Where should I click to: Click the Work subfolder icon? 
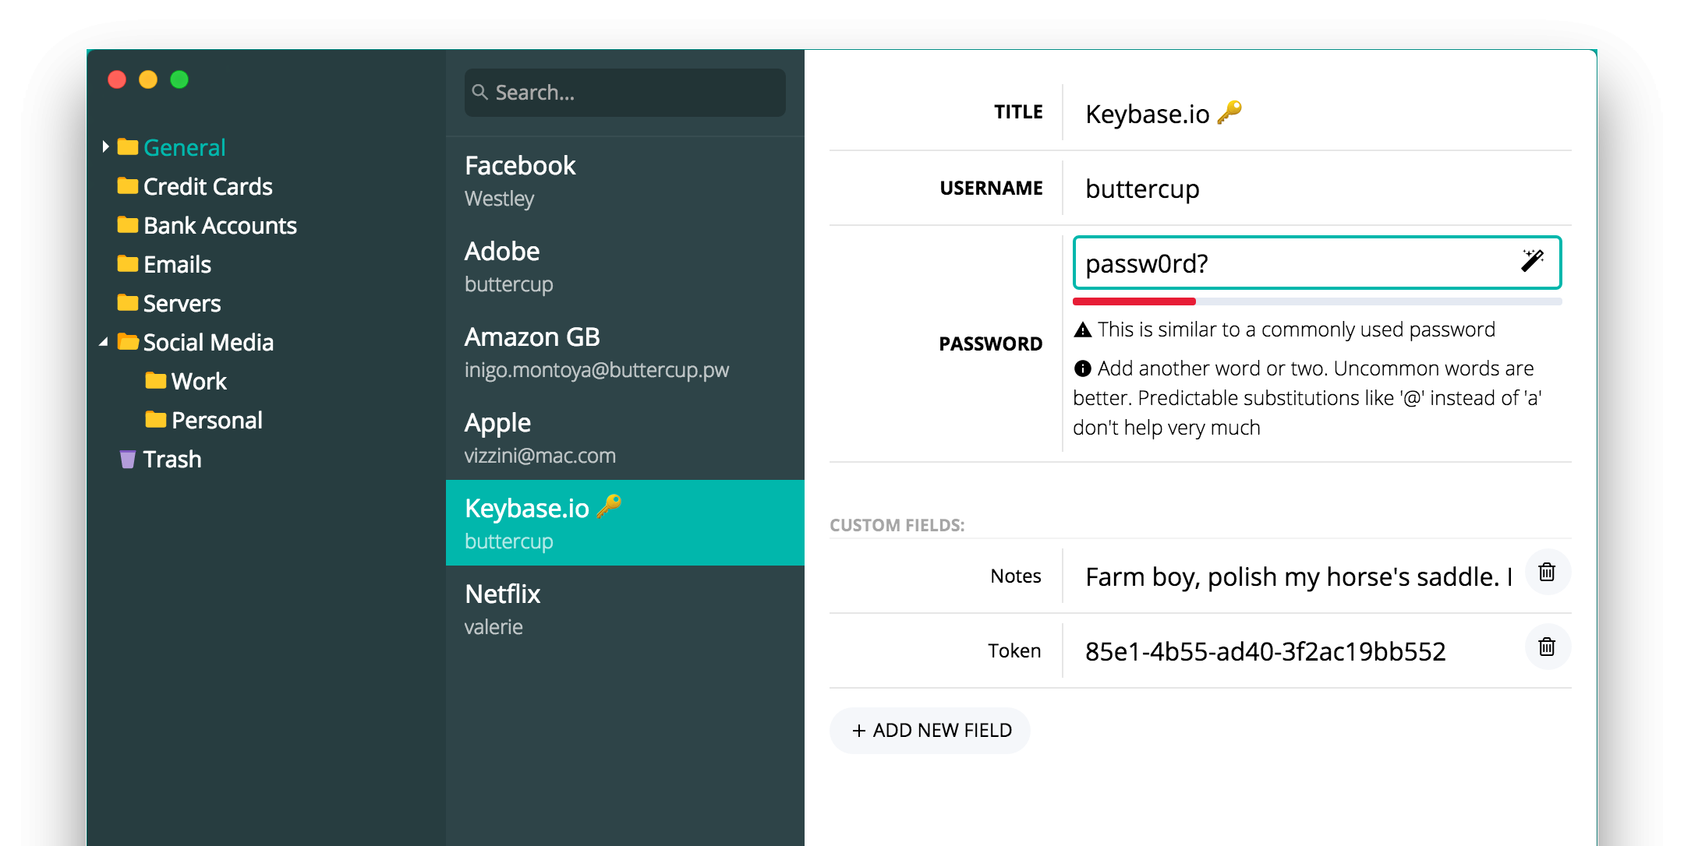click(x=155, y=381)
